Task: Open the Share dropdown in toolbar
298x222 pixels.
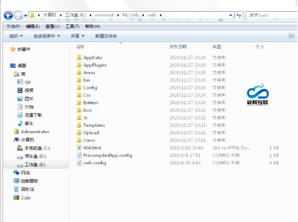Action: (77, 36)
